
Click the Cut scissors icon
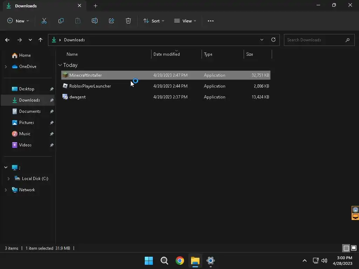pos(44,21)
